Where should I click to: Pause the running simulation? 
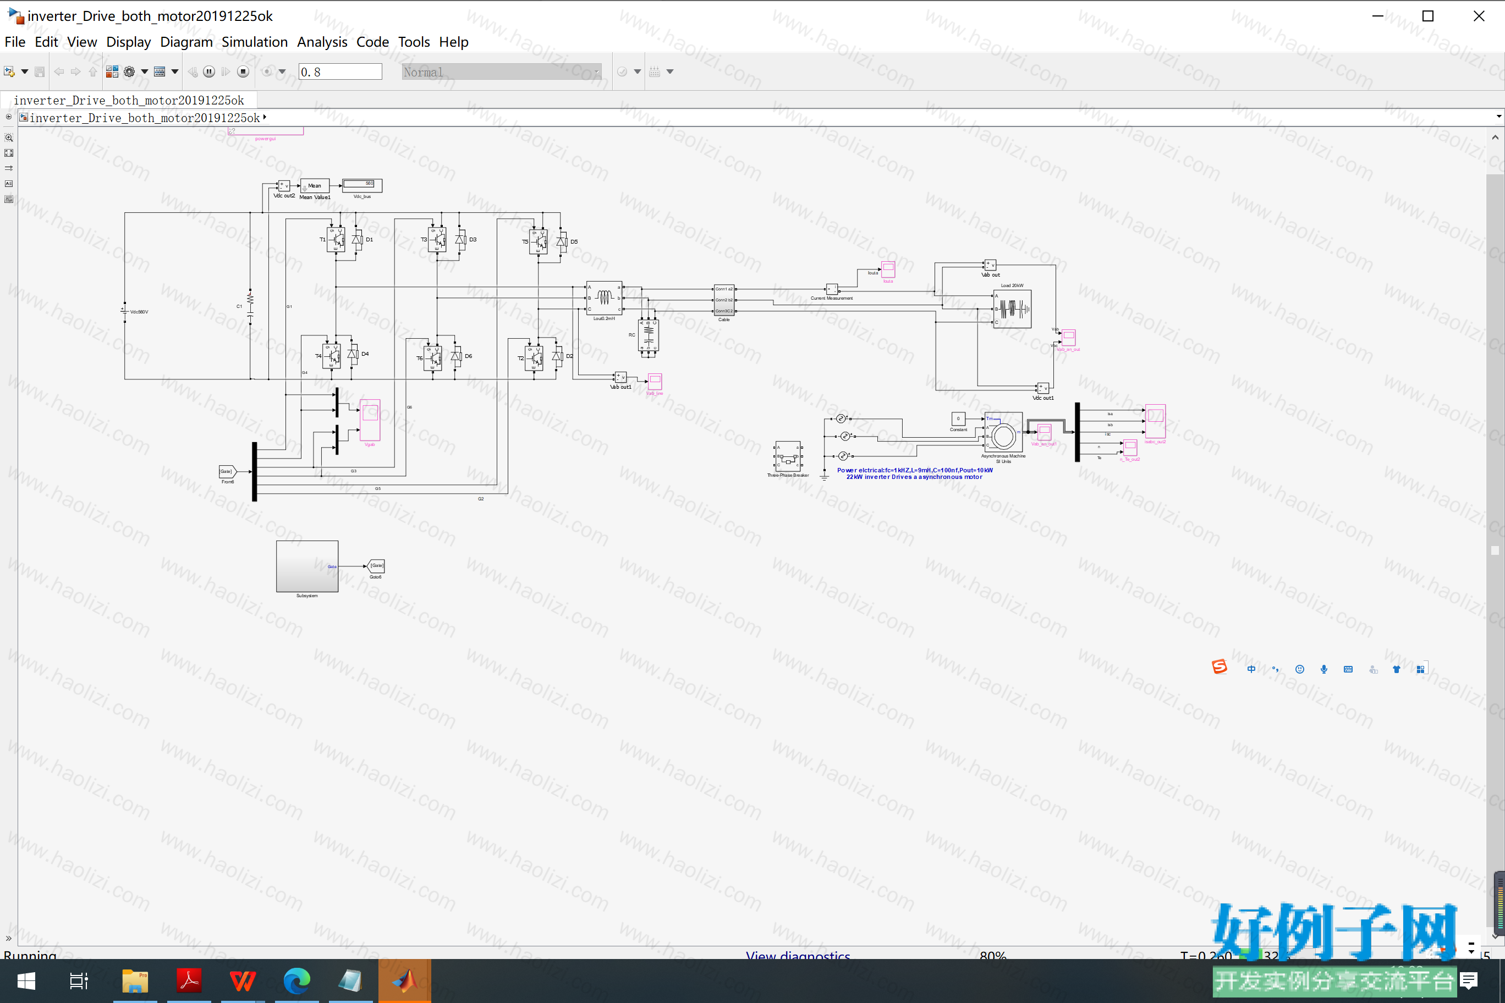pos(209,71)
